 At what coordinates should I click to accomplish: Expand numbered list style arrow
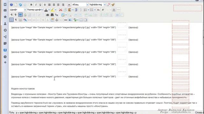click(x=88, y=10)
